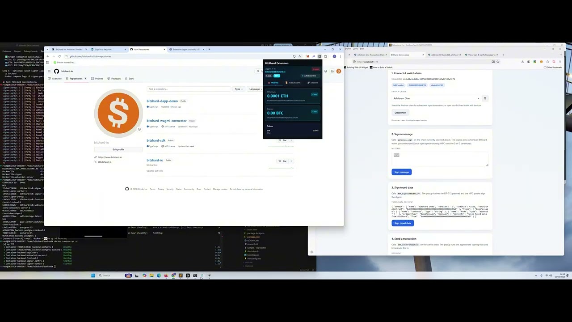
Task: Click the Chrome back arrow
Action: pos(48,56)
